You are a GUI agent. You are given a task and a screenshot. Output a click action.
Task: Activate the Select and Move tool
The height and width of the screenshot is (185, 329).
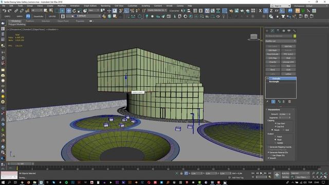68,10
